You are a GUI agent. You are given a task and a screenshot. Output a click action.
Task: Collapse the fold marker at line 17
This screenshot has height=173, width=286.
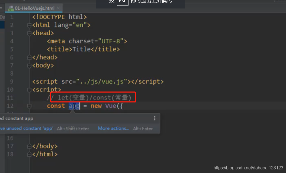coord(29,146)
